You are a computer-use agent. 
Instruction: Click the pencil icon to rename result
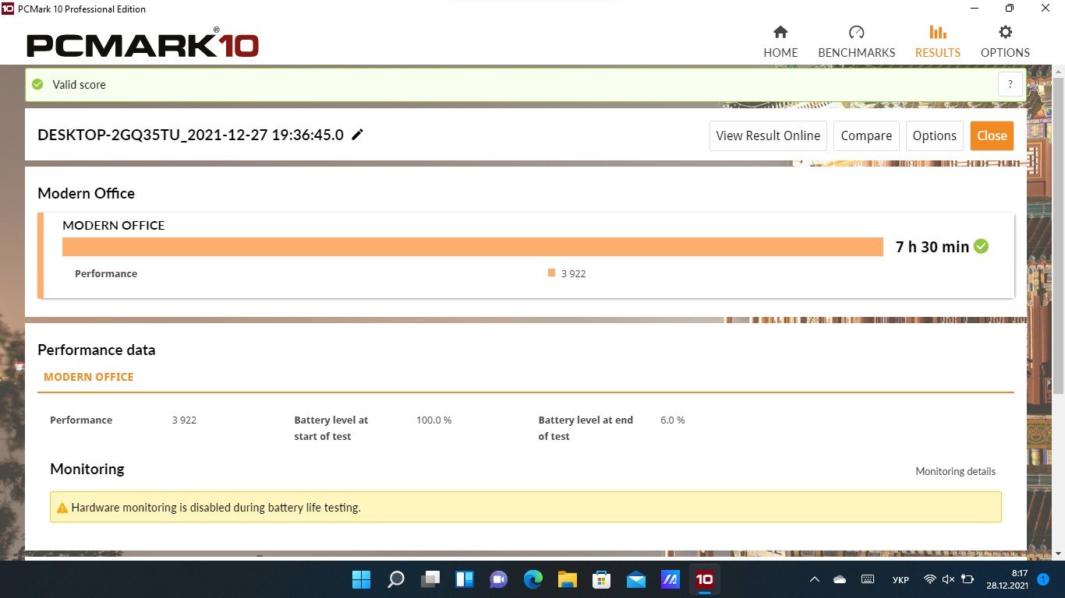[x=357, y=135]
